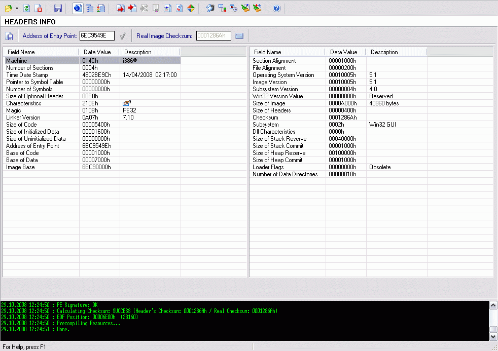Click the checkmark apply entry point button

point(123,36)
